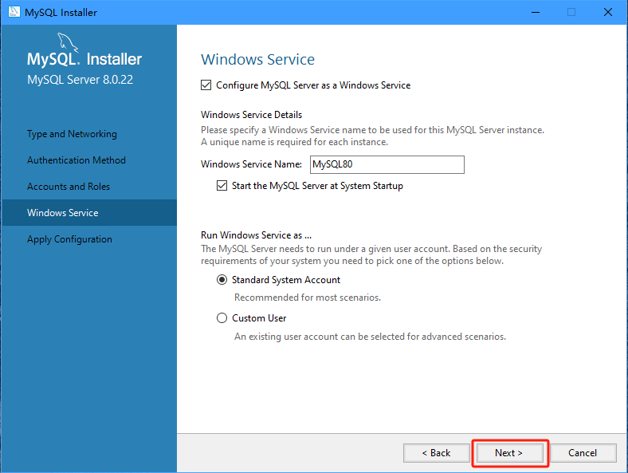Screen dimensions: 628x473
Task: Click the 'MySQL Server 8.0.22' sidebar text
Action: click(x=80, y=80)
